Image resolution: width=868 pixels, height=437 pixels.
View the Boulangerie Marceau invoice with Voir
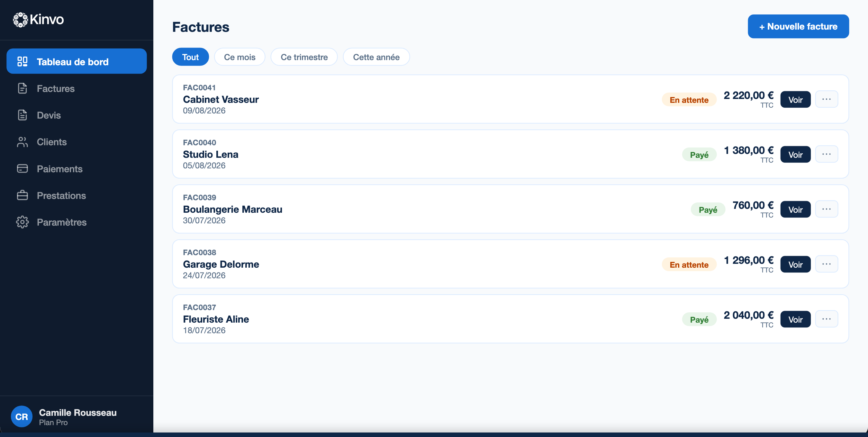point(795,210)
